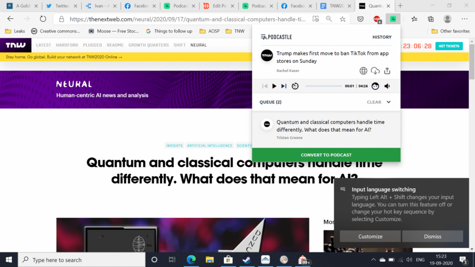This screenshot has width=475, height=267.
Task: Open PLUGGED section
Action: coord(93,45)
